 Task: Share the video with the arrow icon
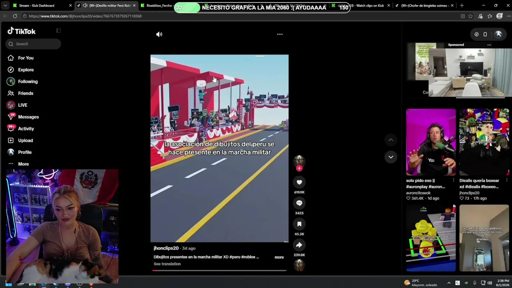tap(299, 245)
